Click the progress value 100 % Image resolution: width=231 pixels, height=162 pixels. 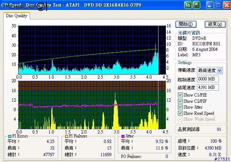[x=216, y=141]
